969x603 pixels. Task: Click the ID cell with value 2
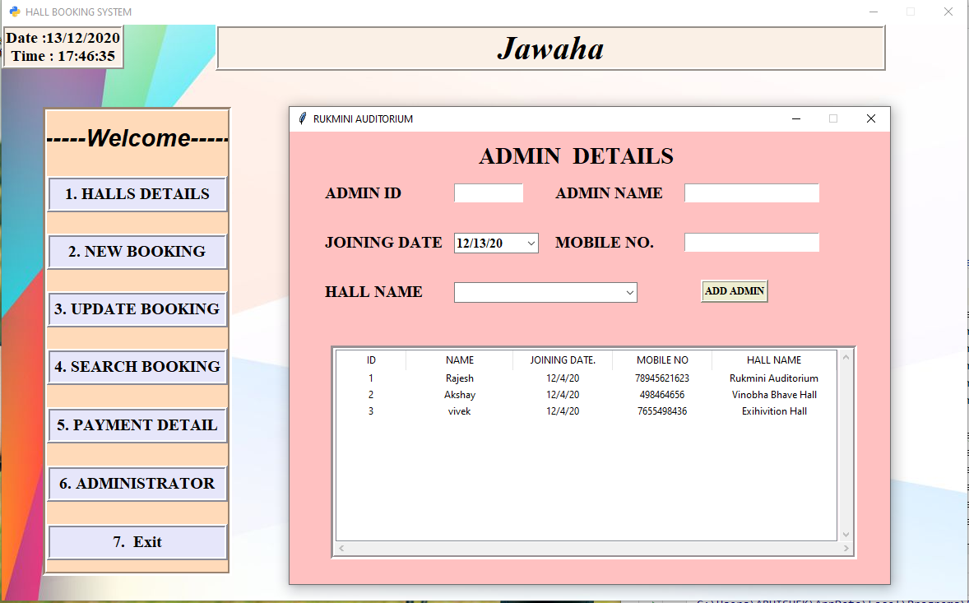pyautogui.click(x=371, y=395)
